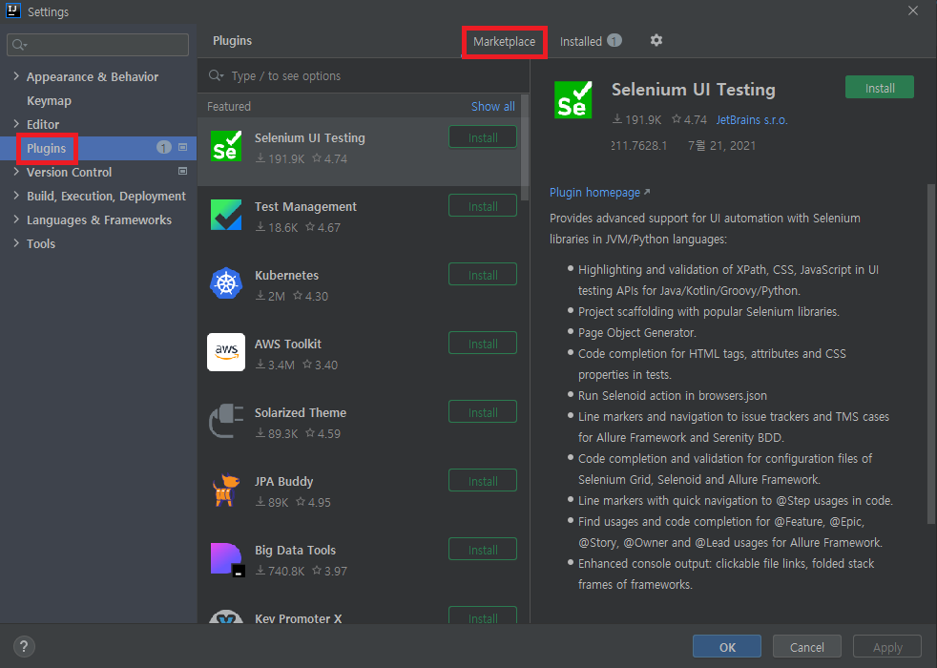The width and height of the screenshot is (937, 668).
Task: Expand the Appearance & Behavior section
Action: (x=16, y=76)
